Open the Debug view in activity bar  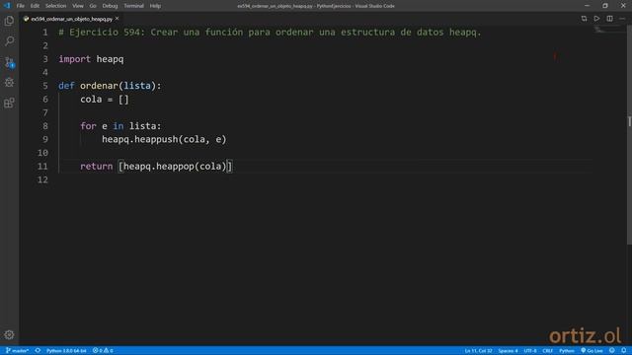point(9,82)
